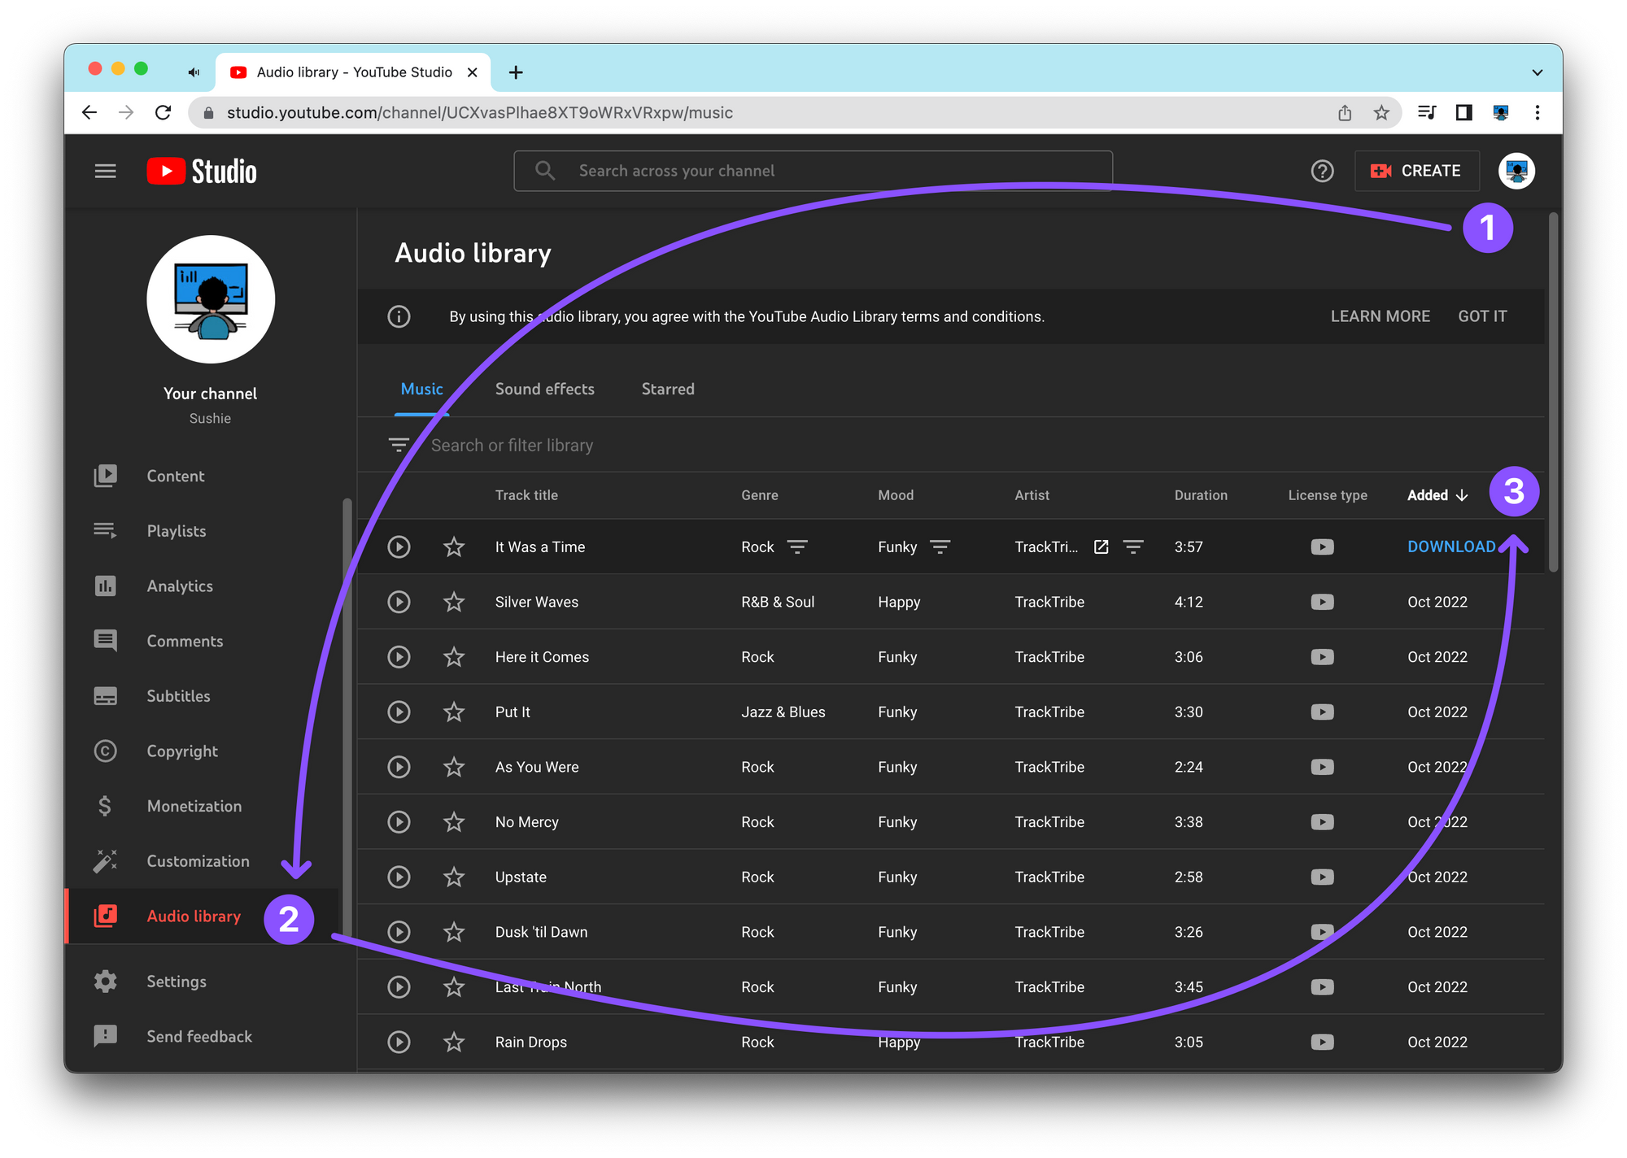
Task: Open Analytics from the sidebar
Action: tap(179, 586)
